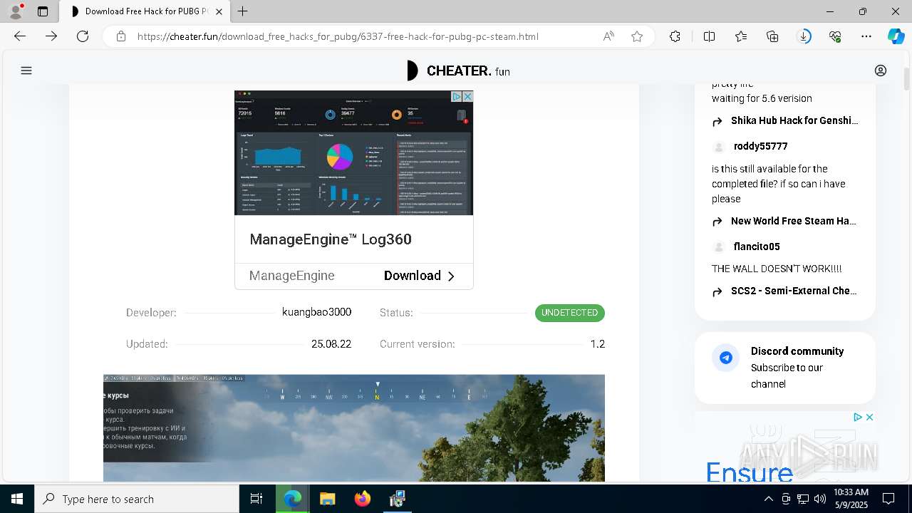Click updated date 25.08.22
Screen dimensions: 912x513
click(331, 344)
